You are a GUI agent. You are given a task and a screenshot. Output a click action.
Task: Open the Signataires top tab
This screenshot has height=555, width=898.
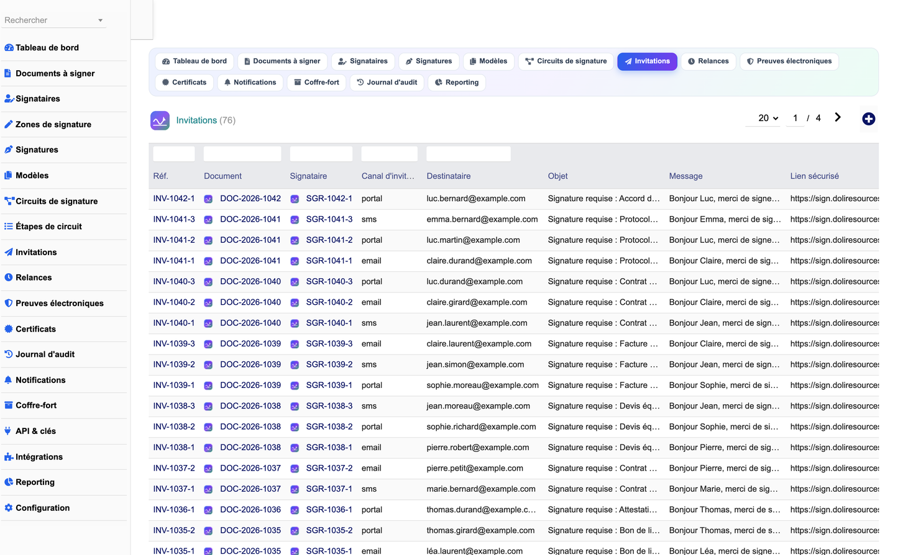point(363,61)
